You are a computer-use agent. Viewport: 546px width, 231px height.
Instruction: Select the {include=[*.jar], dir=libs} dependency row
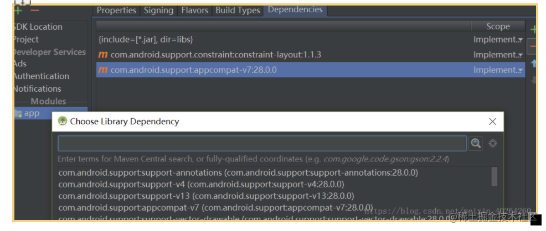pyautogui.click(x=311, y=40)
